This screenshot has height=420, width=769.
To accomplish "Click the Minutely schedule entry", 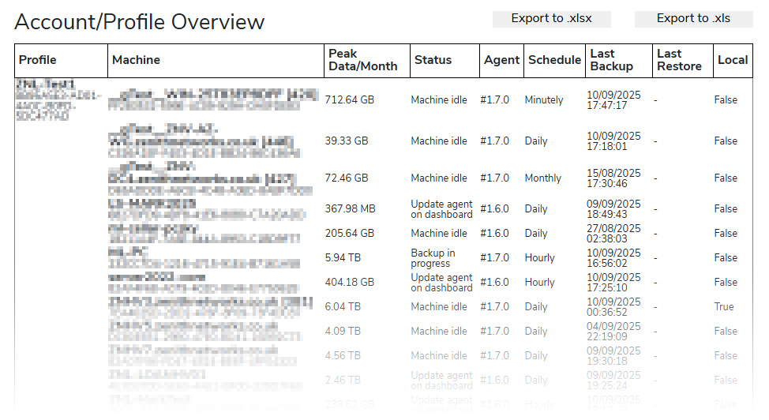I will pyautogui.click(x=544, y=100).
